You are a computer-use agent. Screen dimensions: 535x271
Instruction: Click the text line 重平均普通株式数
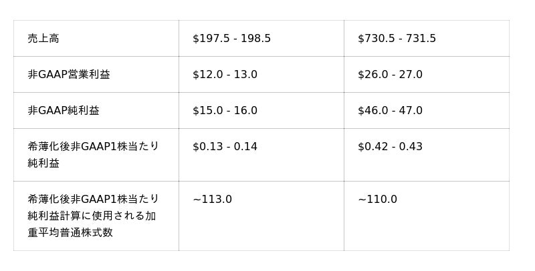70,232
